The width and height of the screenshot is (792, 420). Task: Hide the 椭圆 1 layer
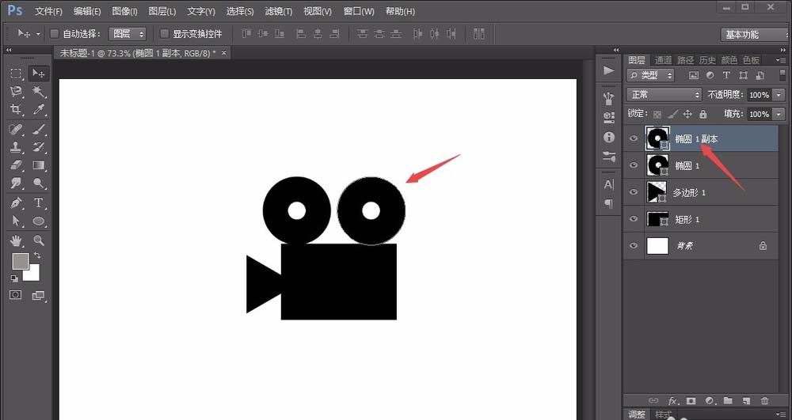tap(634, 165)
